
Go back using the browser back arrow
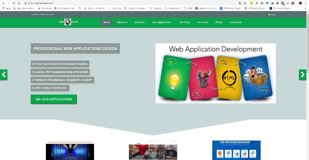click(x=4, y=3)
